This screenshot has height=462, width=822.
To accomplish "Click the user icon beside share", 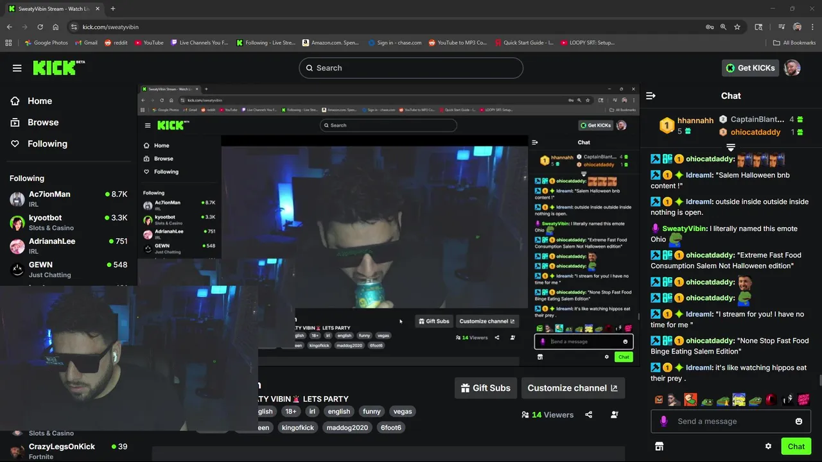I will point(614,415).
